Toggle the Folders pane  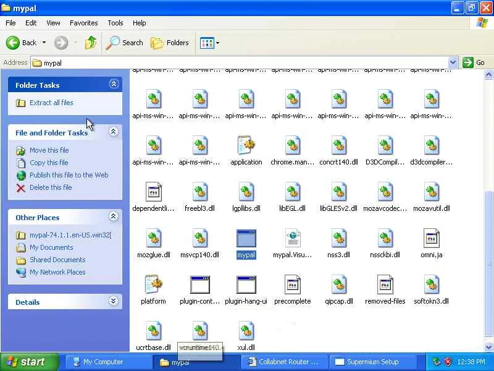click(170, 43)
